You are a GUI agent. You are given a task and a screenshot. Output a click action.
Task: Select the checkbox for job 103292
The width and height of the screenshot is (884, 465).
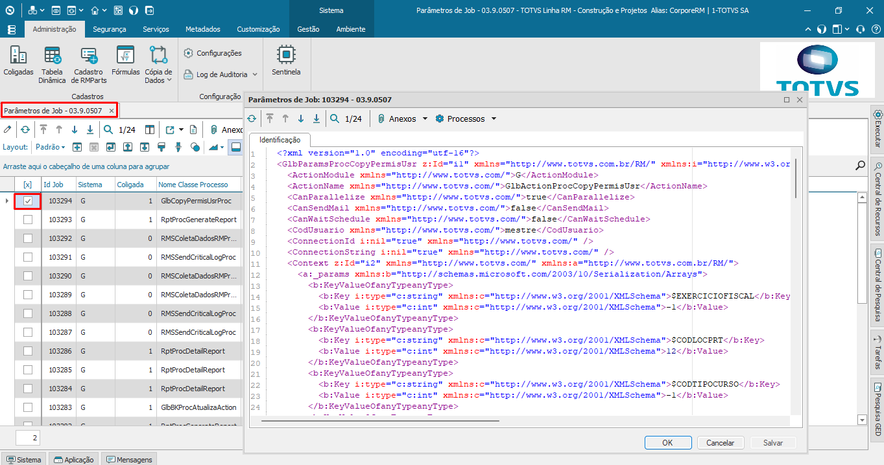28,238
